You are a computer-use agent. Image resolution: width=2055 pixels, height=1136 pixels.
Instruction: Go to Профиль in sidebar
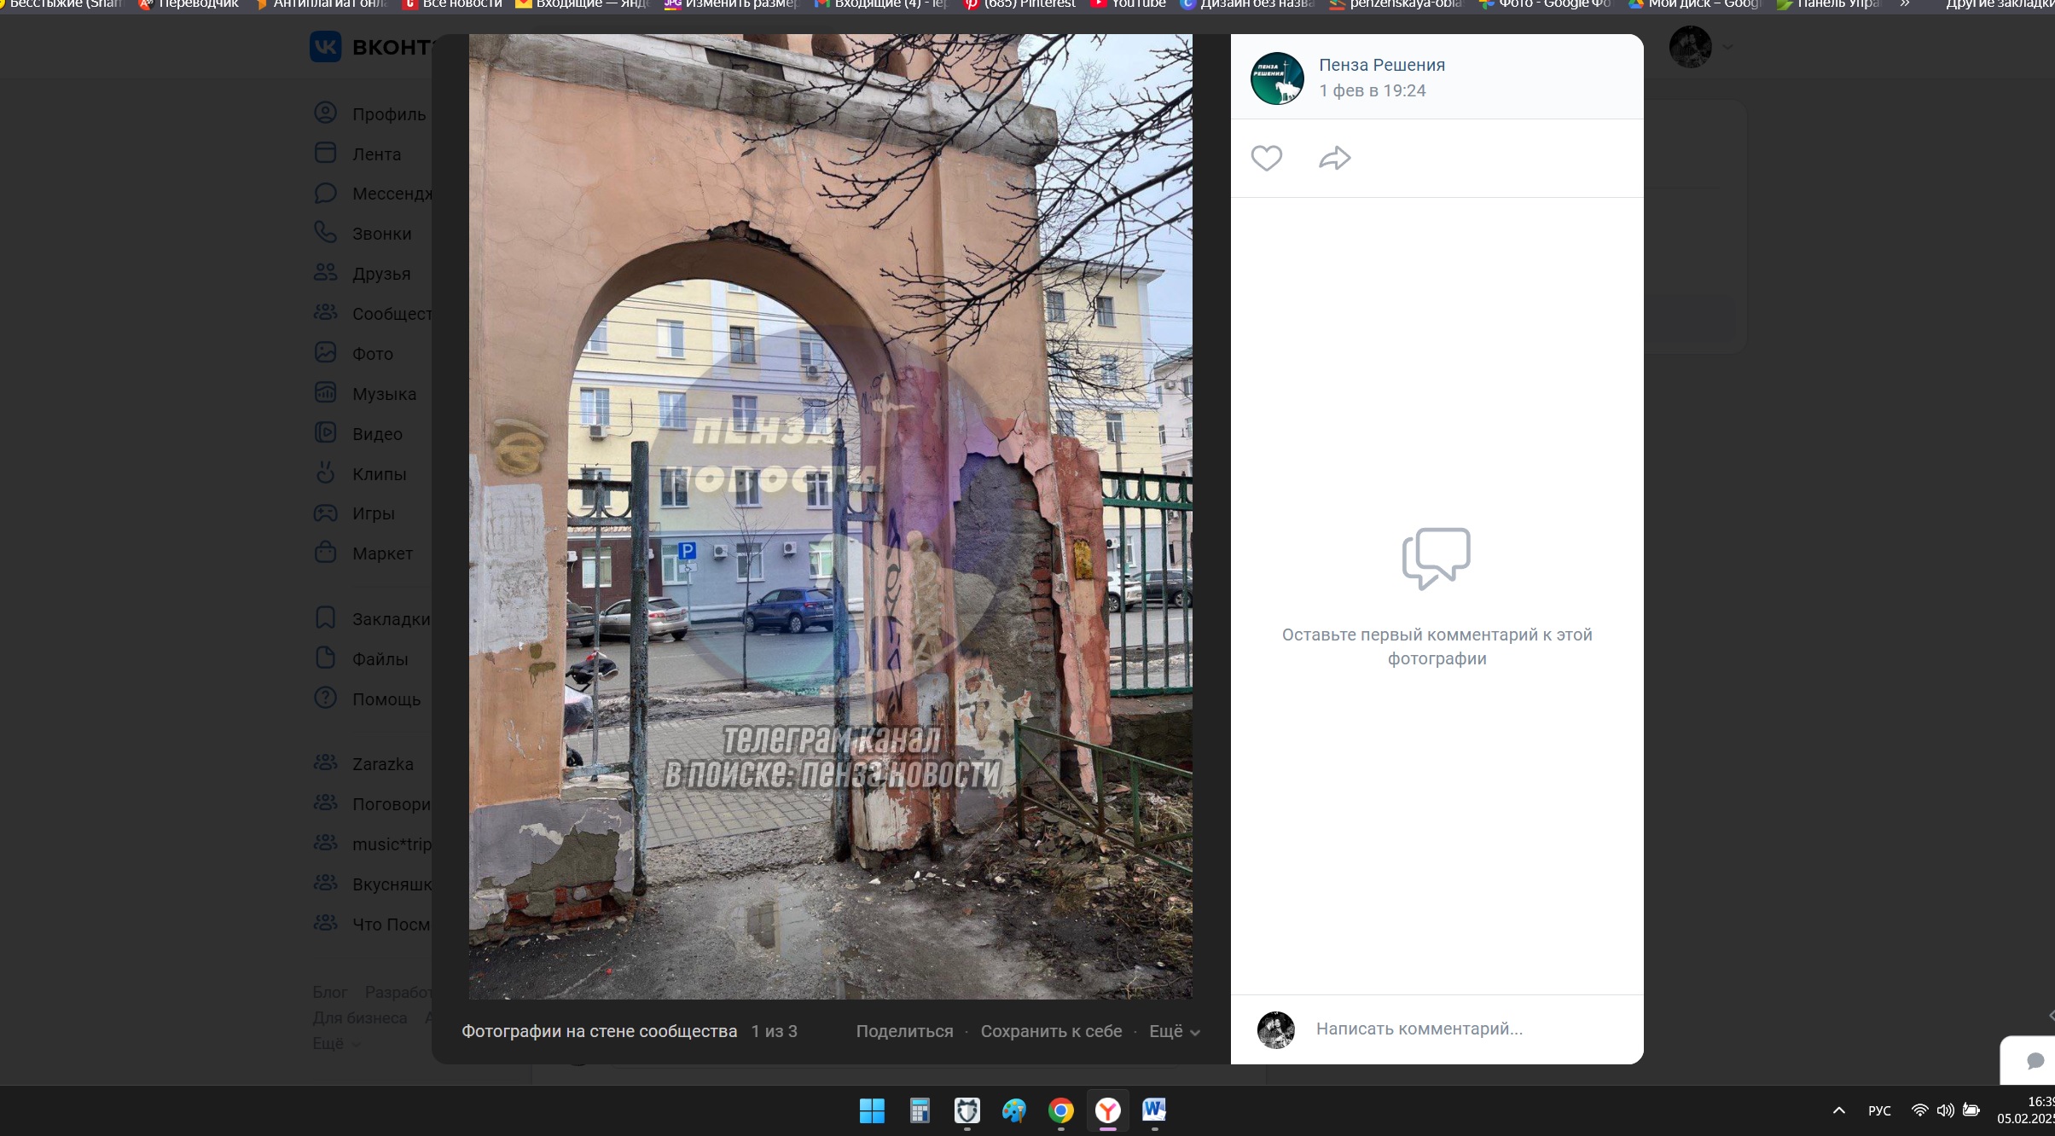pos(388,114)
